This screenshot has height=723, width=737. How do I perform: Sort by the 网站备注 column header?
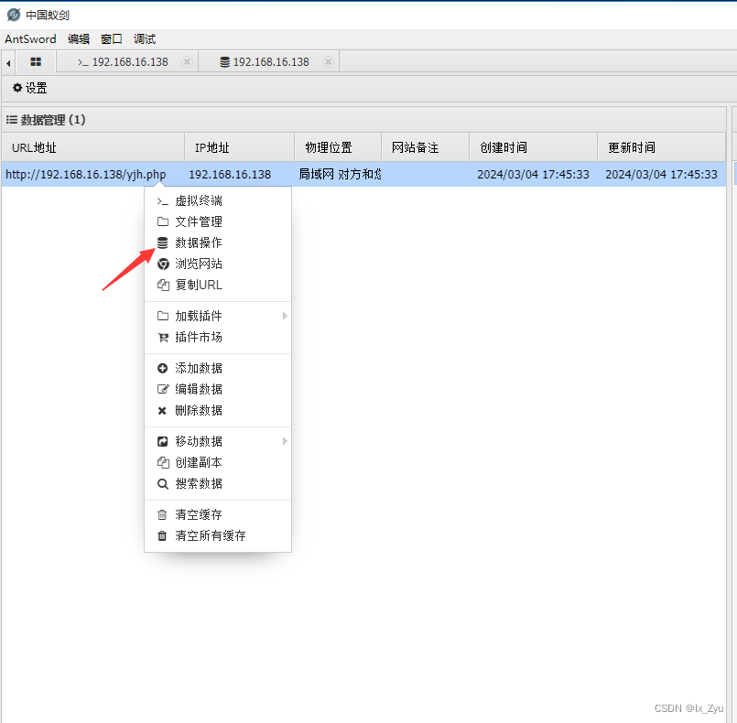tap(426, 147)
